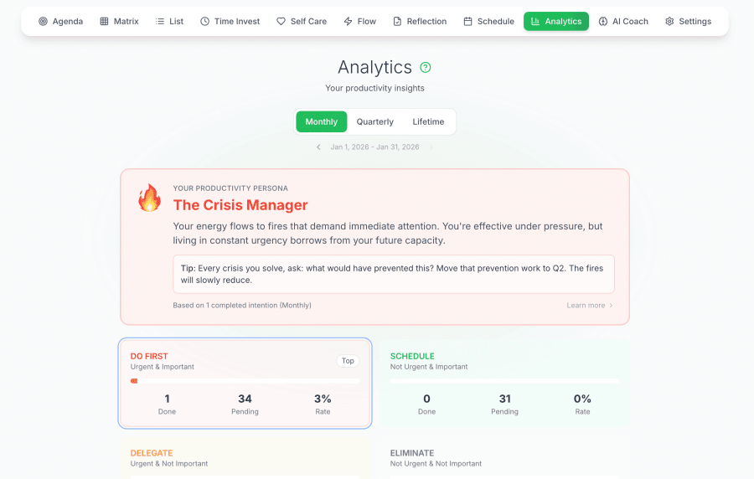Switch the period to Lifetime
Image resolution: width=754 pixels, height=479 pixels.
pos(428,121)
